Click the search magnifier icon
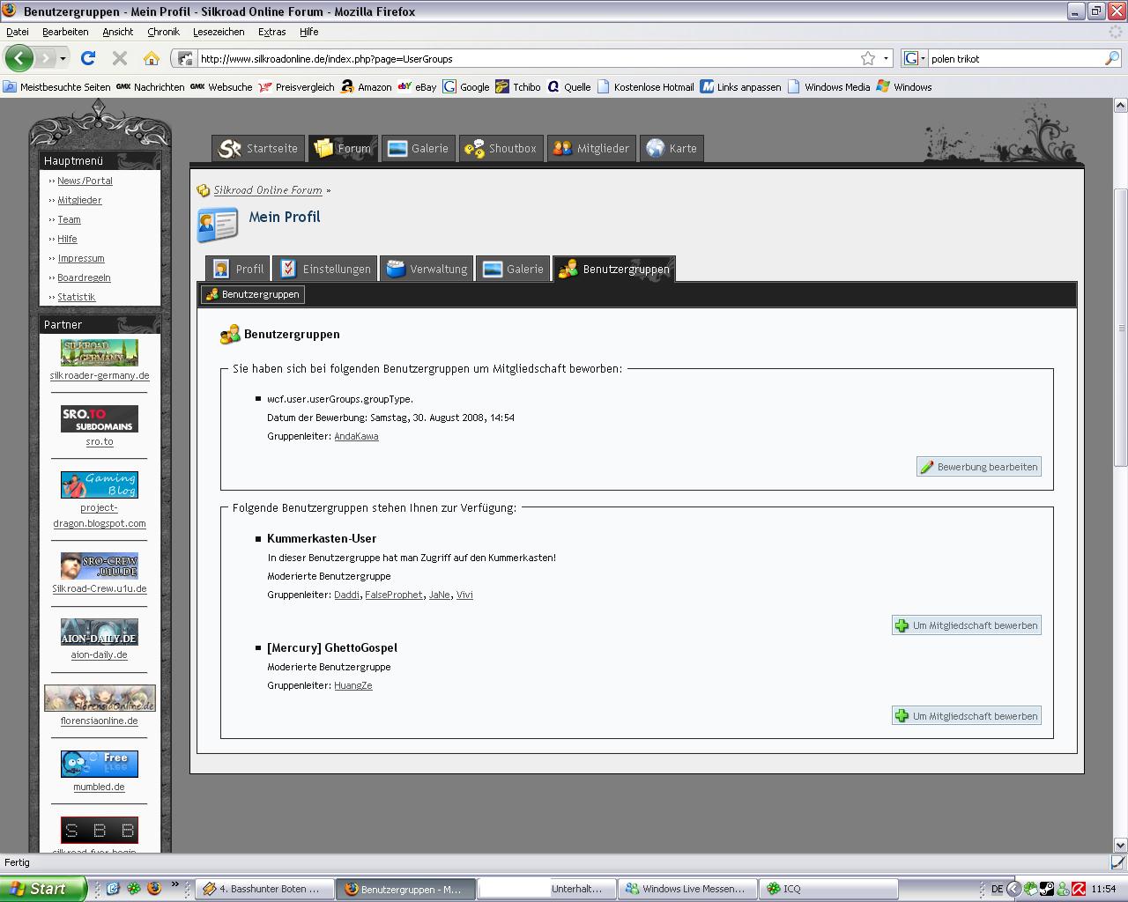This screenshot has width=1128, height=902. [1112, 59]
